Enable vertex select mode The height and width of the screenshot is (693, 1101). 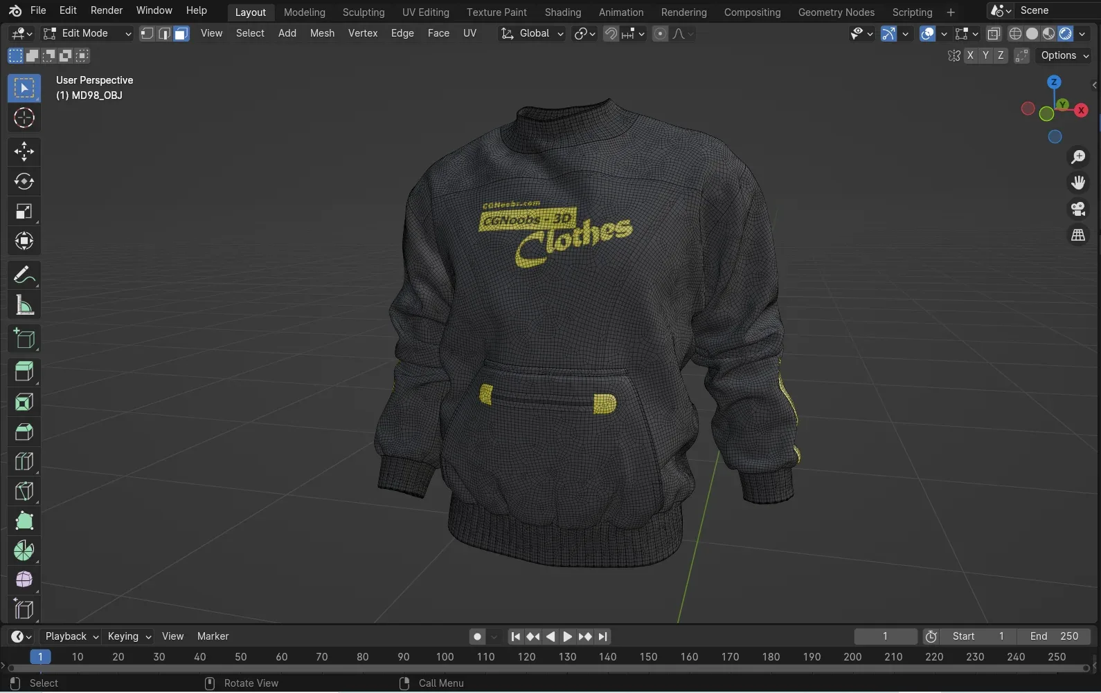[x=147, y=33]
